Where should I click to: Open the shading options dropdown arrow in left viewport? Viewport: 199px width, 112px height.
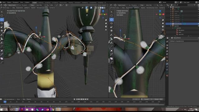tap(106, 8)
